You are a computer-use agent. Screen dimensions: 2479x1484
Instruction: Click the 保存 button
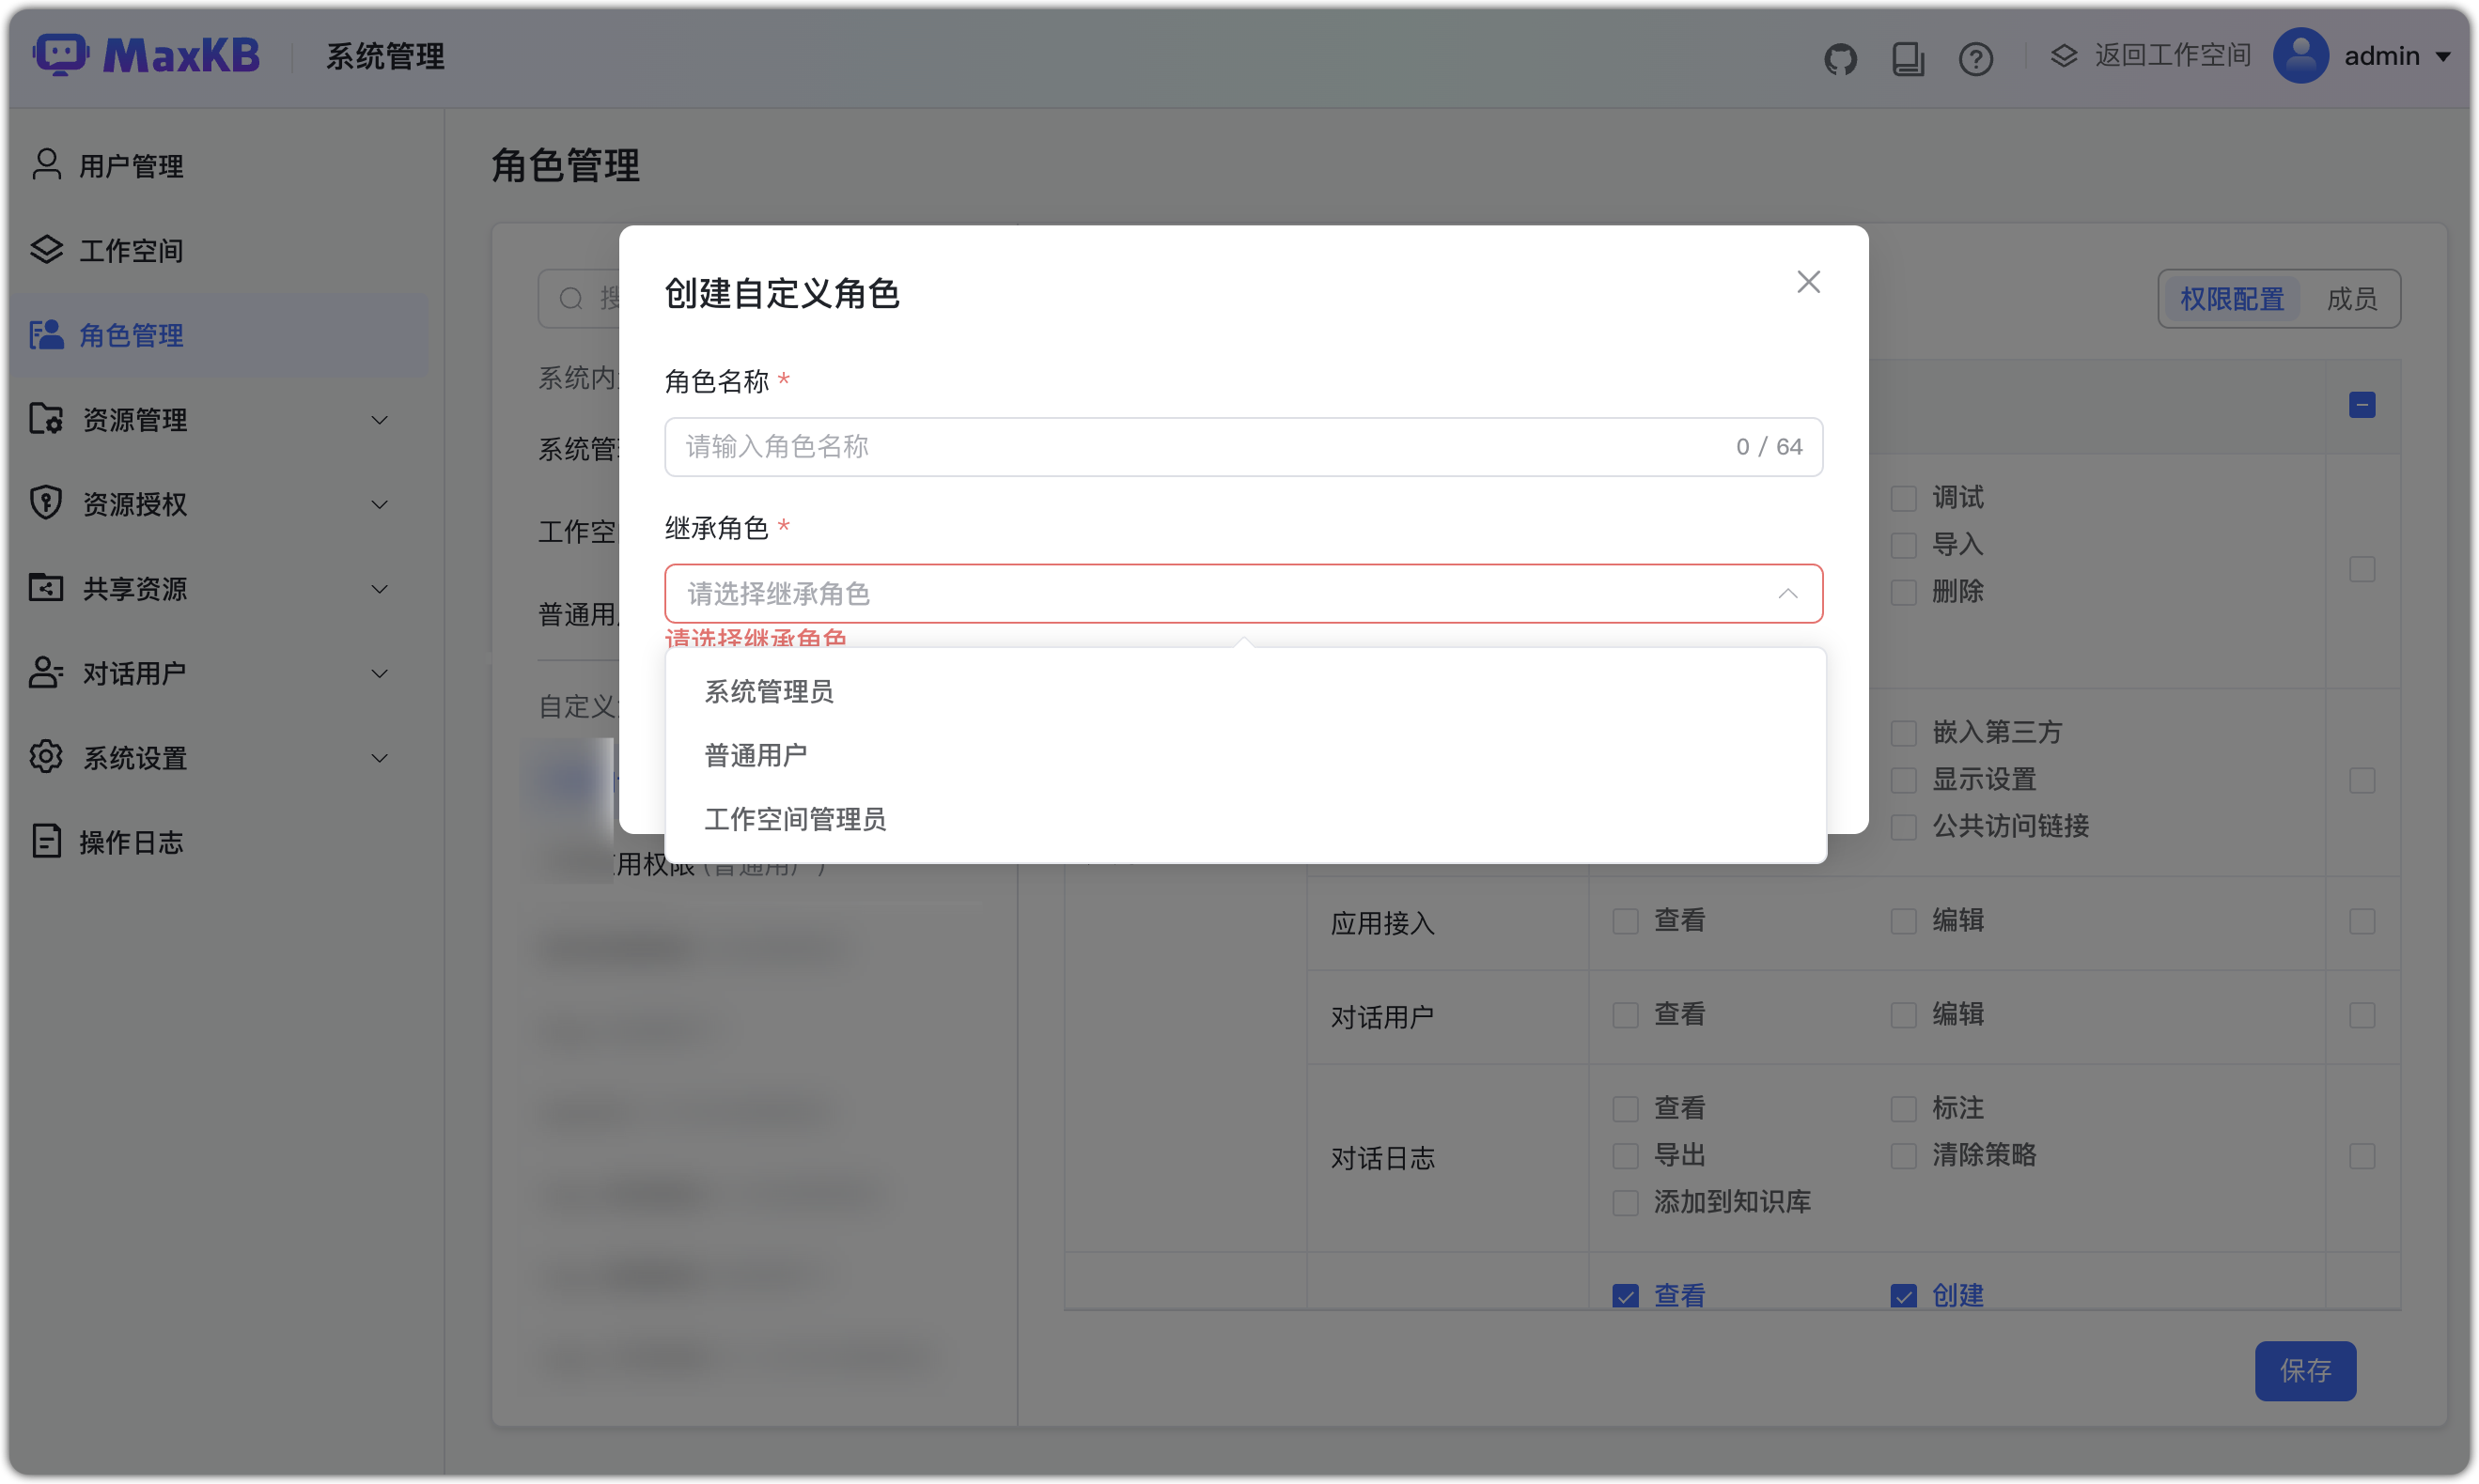pos(2304,1371)
